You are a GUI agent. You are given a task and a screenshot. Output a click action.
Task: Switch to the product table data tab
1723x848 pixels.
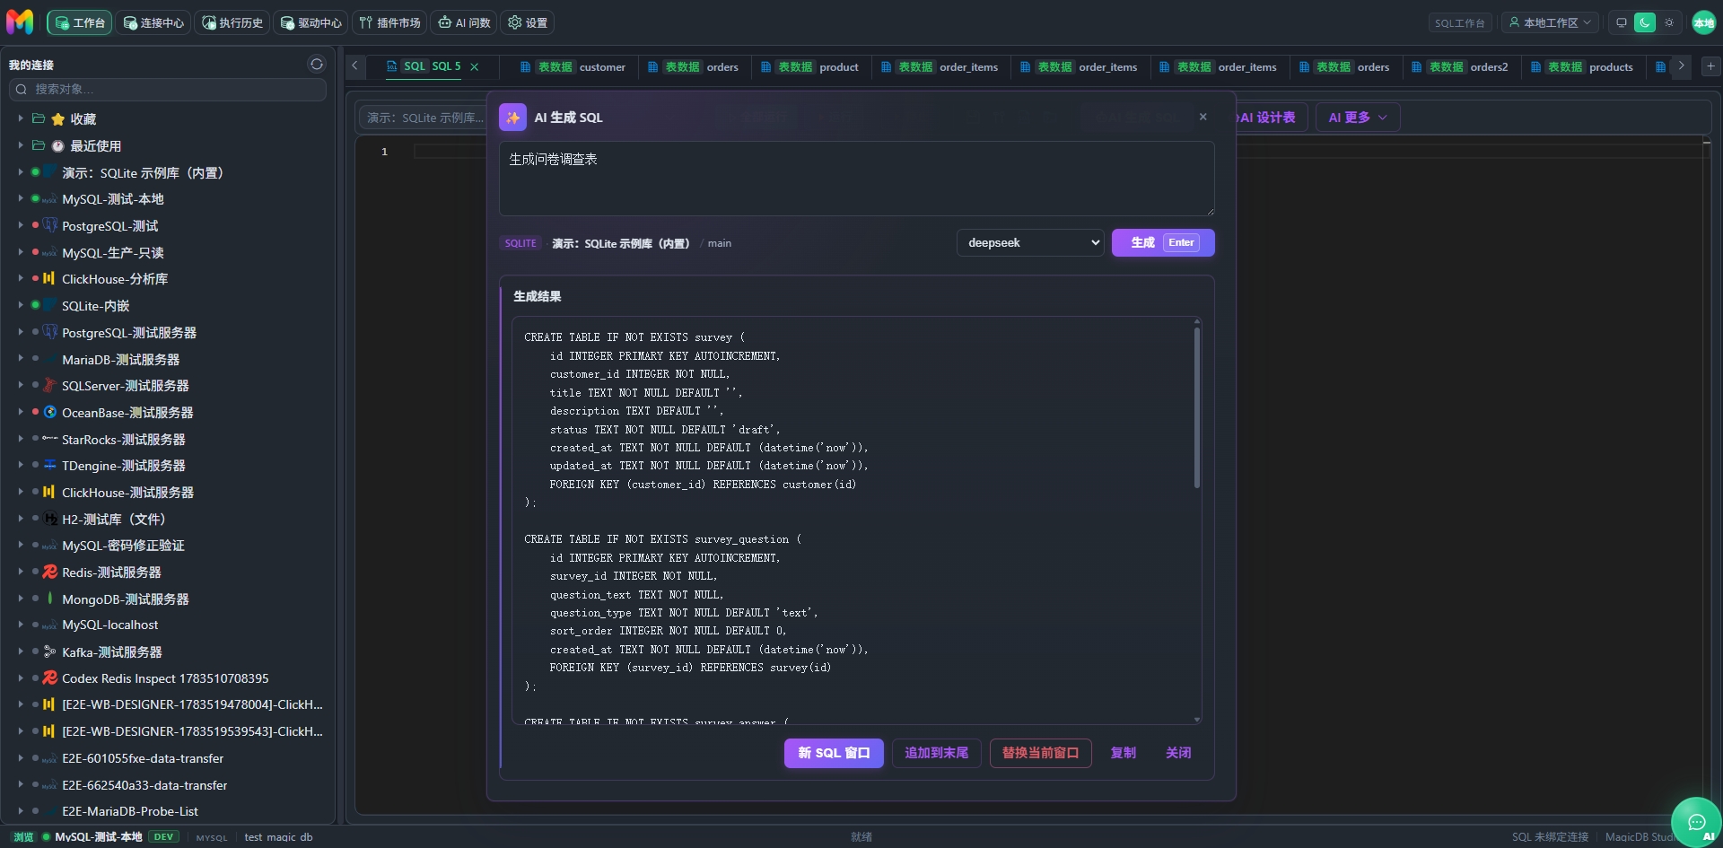[809, 66]
